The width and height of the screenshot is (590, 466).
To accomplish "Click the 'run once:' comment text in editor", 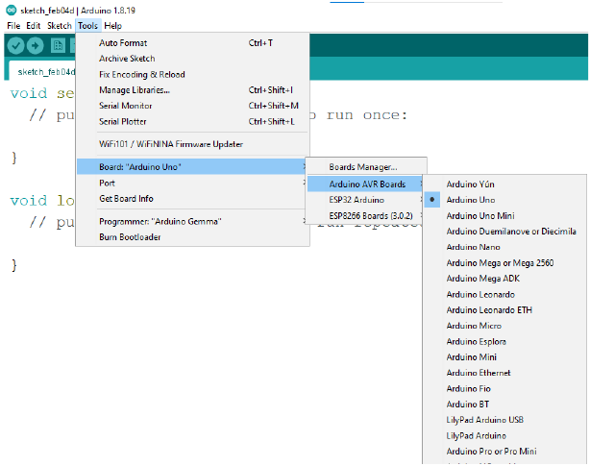I will click(366, 114).
